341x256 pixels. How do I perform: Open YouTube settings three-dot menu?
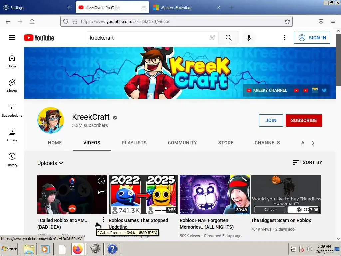[x=284, y=38]
